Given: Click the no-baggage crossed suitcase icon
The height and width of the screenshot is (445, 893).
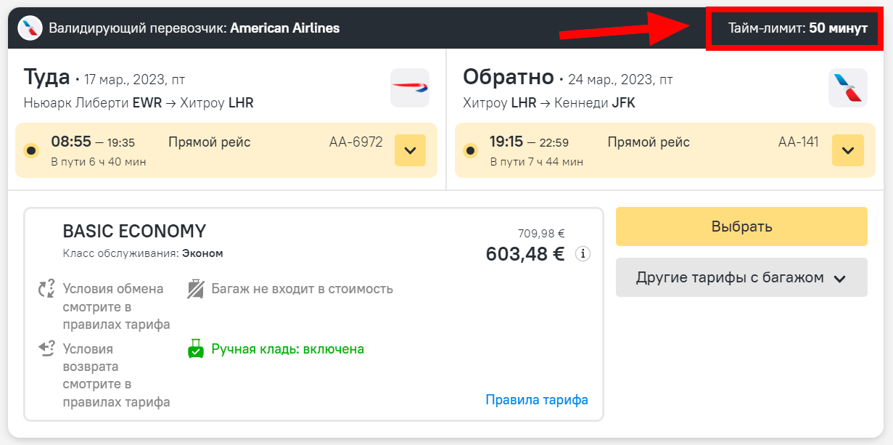Looking at the screenshot, I should pyautogui.click(x=195, y=289).
